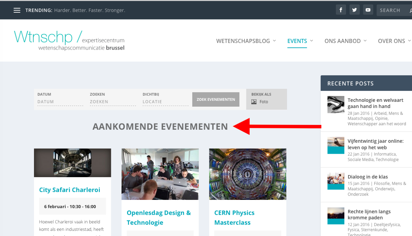Open the City Safari Charleroi link

tap(70, 190)
